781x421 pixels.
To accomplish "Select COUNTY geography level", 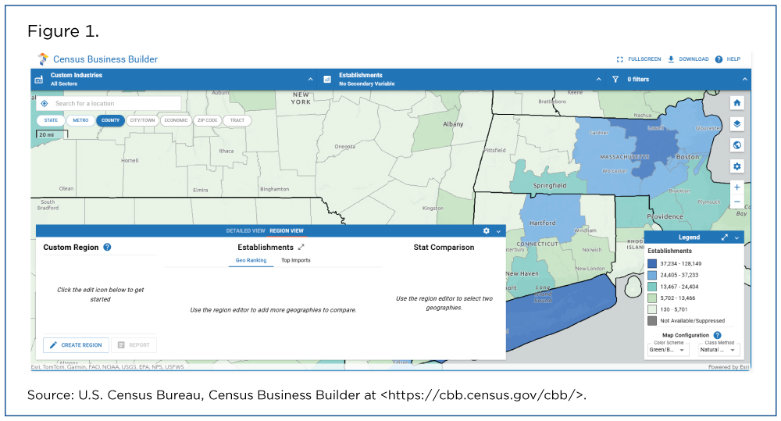I will [110, 120].
